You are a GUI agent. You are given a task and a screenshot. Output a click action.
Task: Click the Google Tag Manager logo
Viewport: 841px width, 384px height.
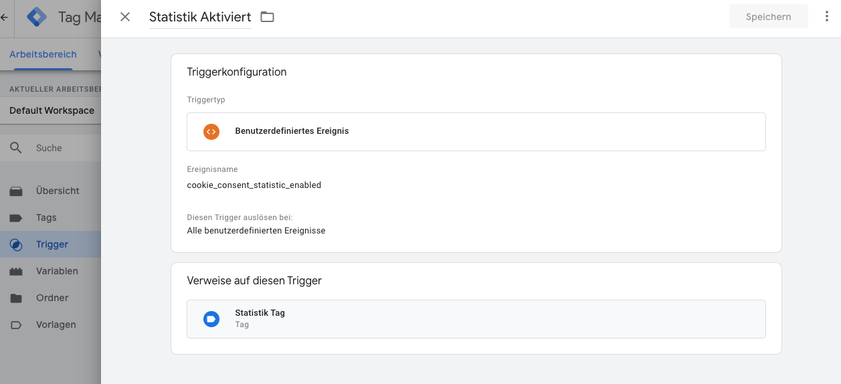pos(37,17)
